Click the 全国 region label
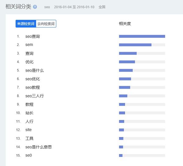The height and width of the screenshot is (166, 183). point(102,7)
